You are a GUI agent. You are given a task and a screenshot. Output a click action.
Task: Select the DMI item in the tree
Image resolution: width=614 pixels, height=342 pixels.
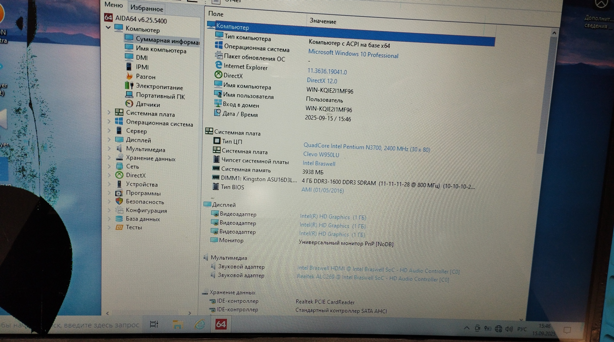pos(142,58)
